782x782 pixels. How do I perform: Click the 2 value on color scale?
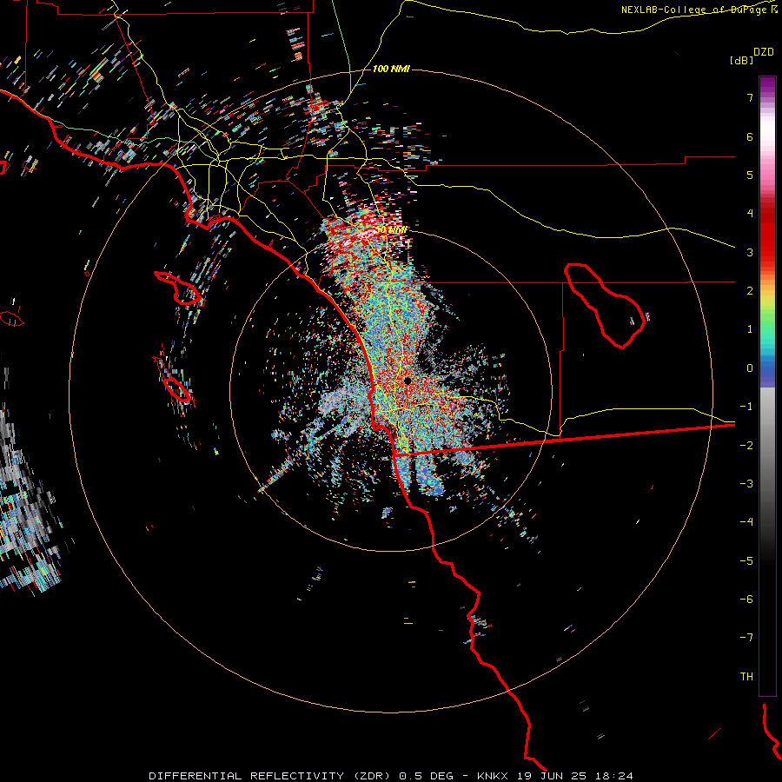click(x=750, y=291)
